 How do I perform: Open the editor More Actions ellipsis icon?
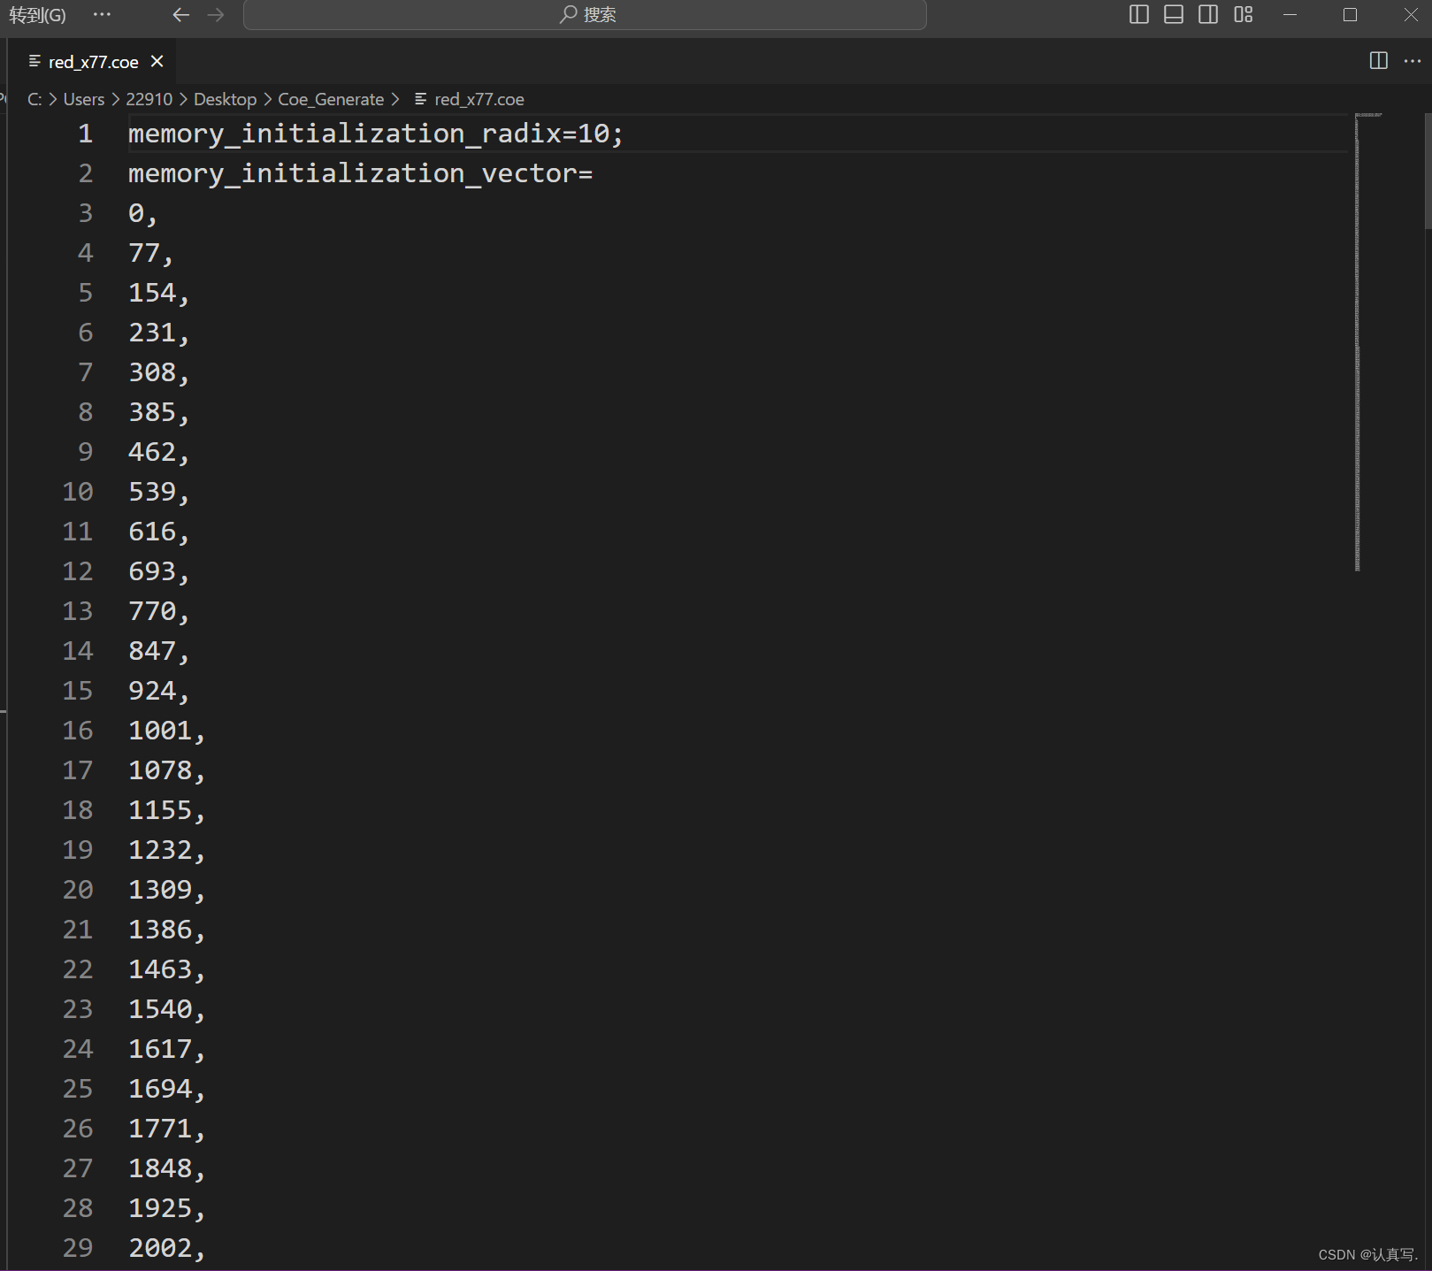pyautogui.click(x=1412, y=61)
